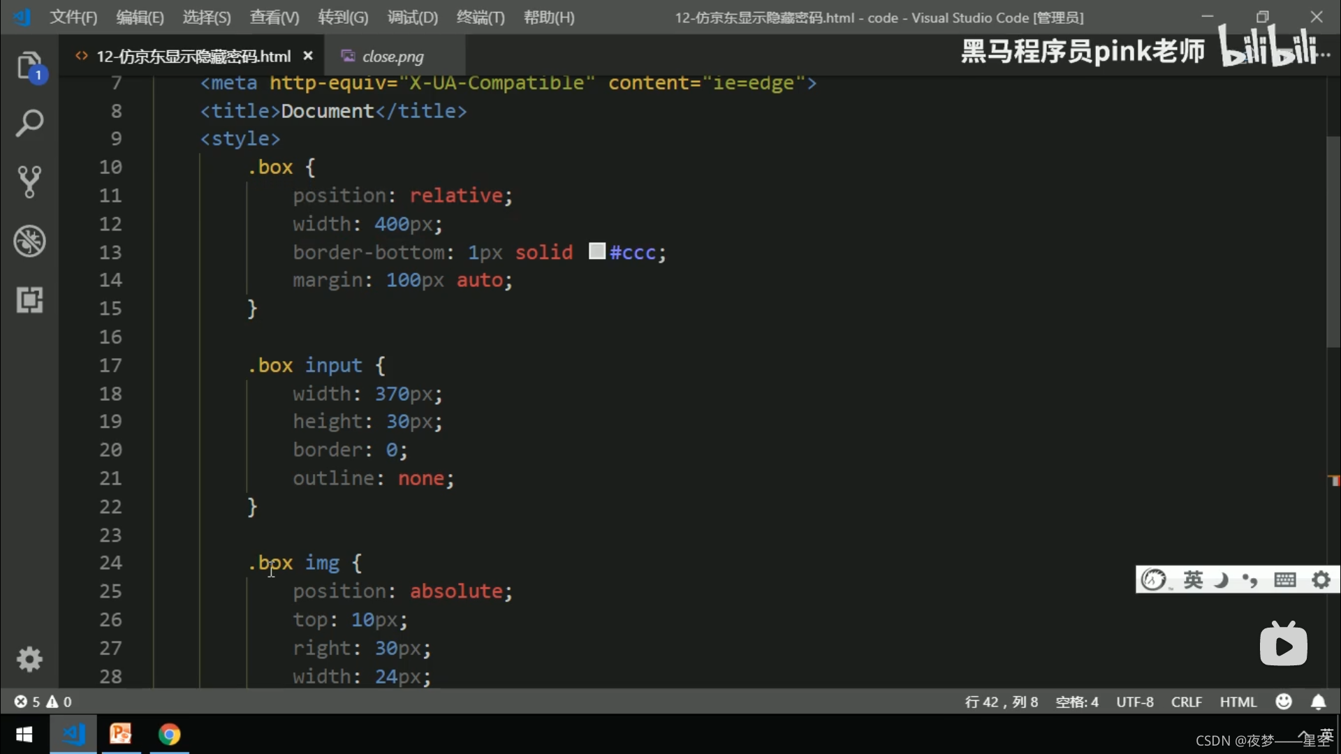
Task: Open the 调试(D) menu
Action: pyautogui.click(x=413, y=17)
